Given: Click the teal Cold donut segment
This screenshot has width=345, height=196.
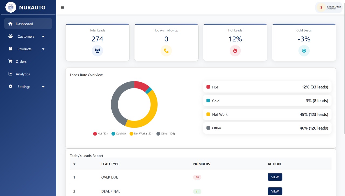Looking at the screenshot, I should 149,90.
